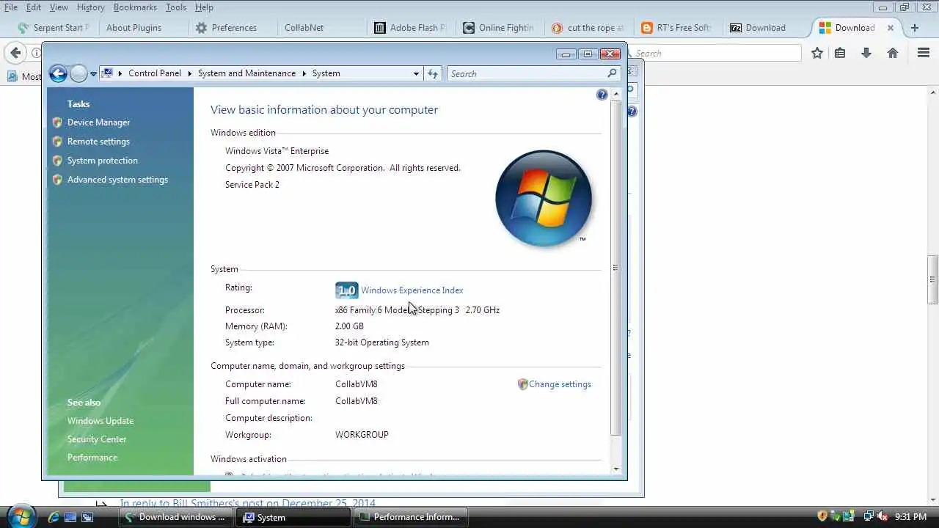The image size is (939, 528).
Task: Open the recent pages arrow beside navigation buttons
Action: point(93,74)
